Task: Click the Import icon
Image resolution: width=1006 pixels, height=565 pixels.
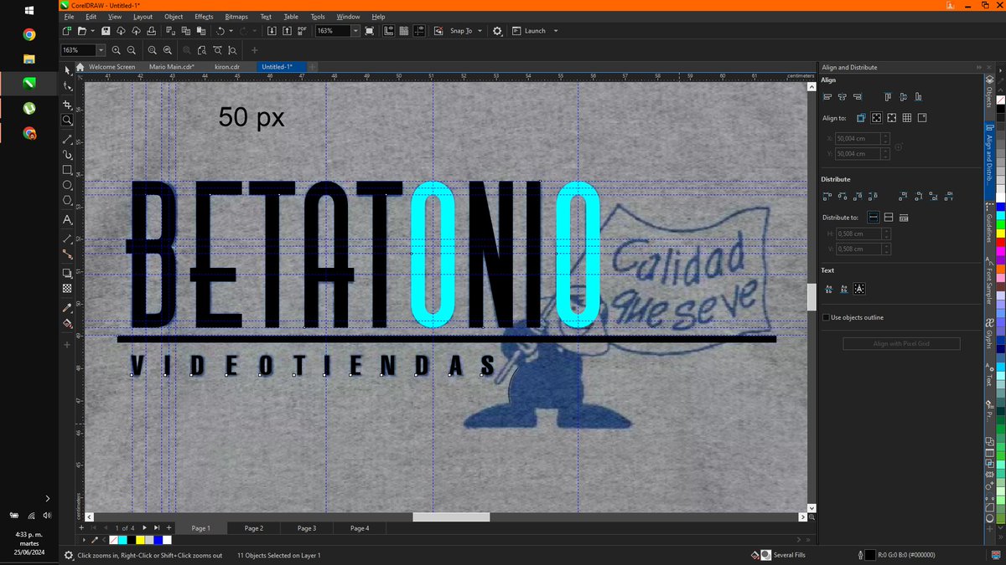Action: (x=272, y=31)
